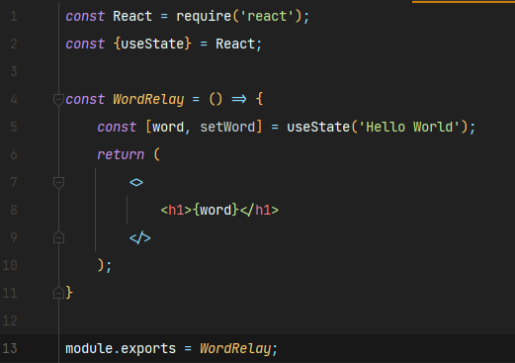Click the 'return' keyword

(121, 154)
